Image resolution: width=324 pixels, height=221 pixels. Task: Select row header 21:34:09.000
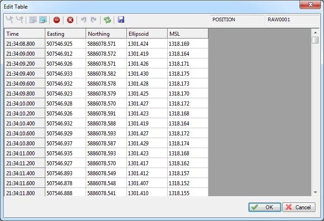[x=25, y=53]
